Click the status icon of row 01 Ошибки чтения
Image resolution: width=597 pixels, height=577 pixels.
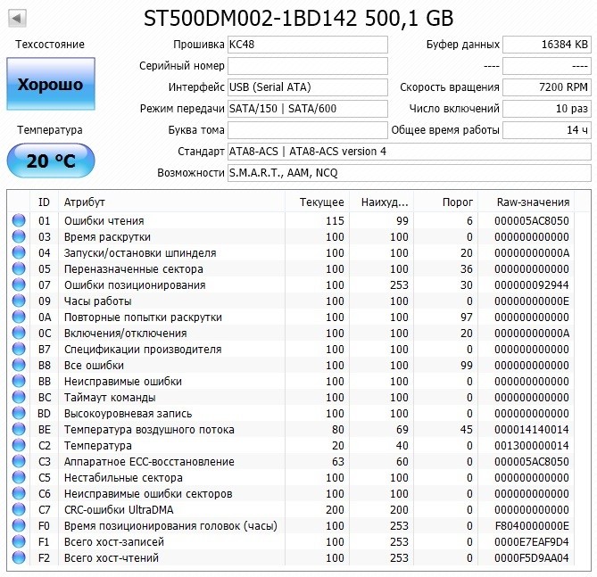pos(19,220)
